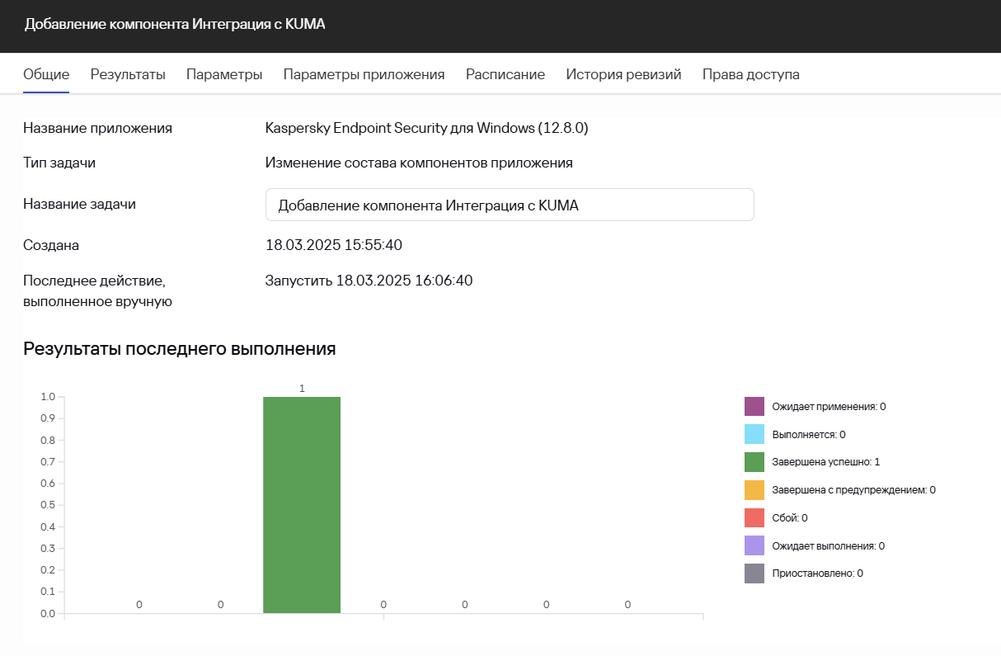This screenshot has width=1001, height=656.
Task: Click legend text 'Приостановлено: 0'
Action: [x=817, y=573]
